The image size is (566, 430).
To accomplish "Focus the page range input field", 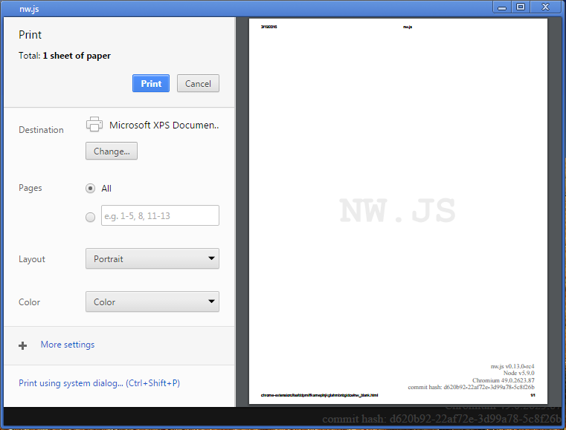I will click(160, 216).
